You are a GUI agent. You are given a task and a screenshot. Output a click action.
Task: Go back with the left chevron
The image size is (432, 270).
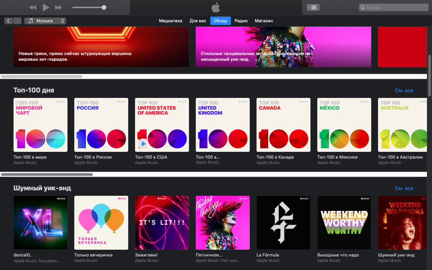[x=8, y=21]
